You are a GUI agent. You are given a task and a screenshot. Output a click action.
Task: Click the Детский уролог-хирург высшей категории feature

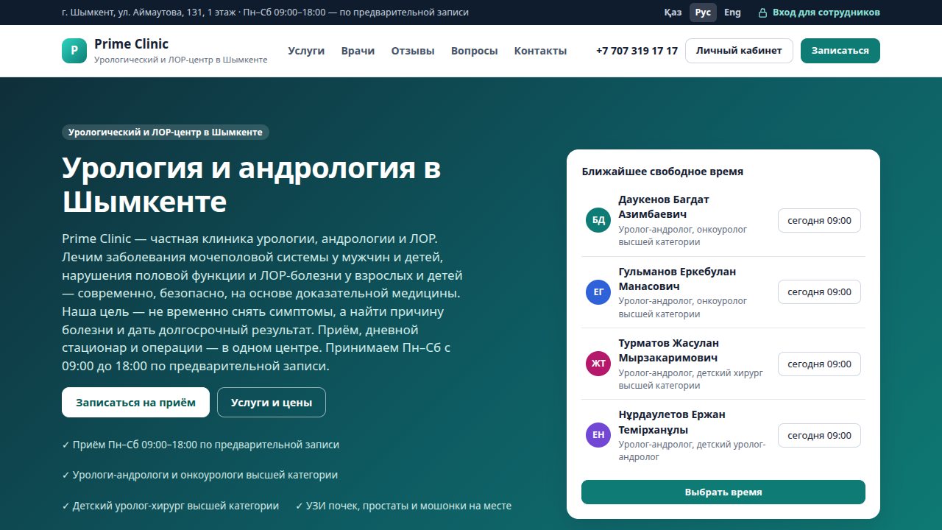click(x=171, y=506)
